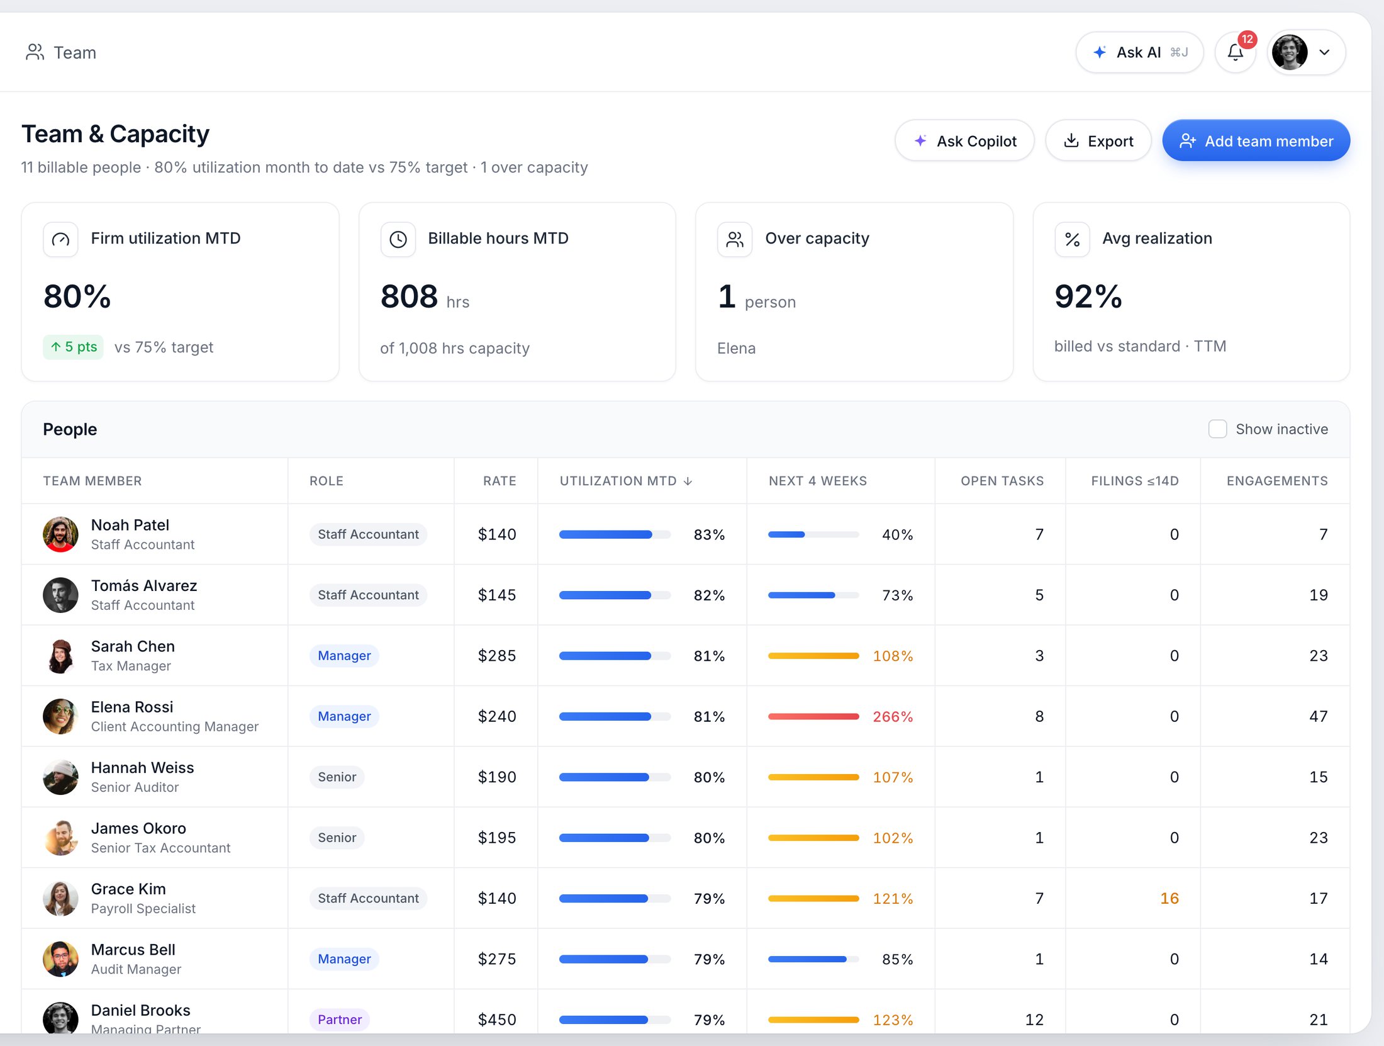This screenshot has height=1046, width=1384.
Task: Click Sarah Chen's avatar
Action: point(60,656)
